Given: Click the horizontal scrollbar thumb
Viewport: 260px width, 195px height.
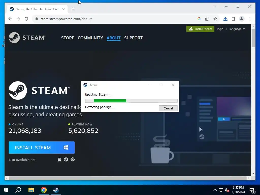Looking at the screenshot, I should [x=128, y=178].
